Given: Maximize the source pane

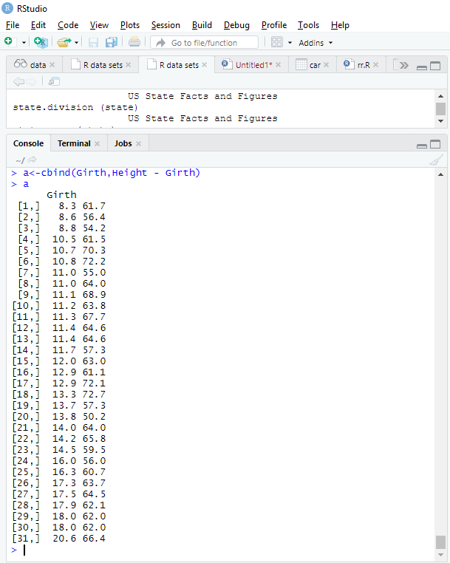Looking at the screenshot, I should click(435, 66).
